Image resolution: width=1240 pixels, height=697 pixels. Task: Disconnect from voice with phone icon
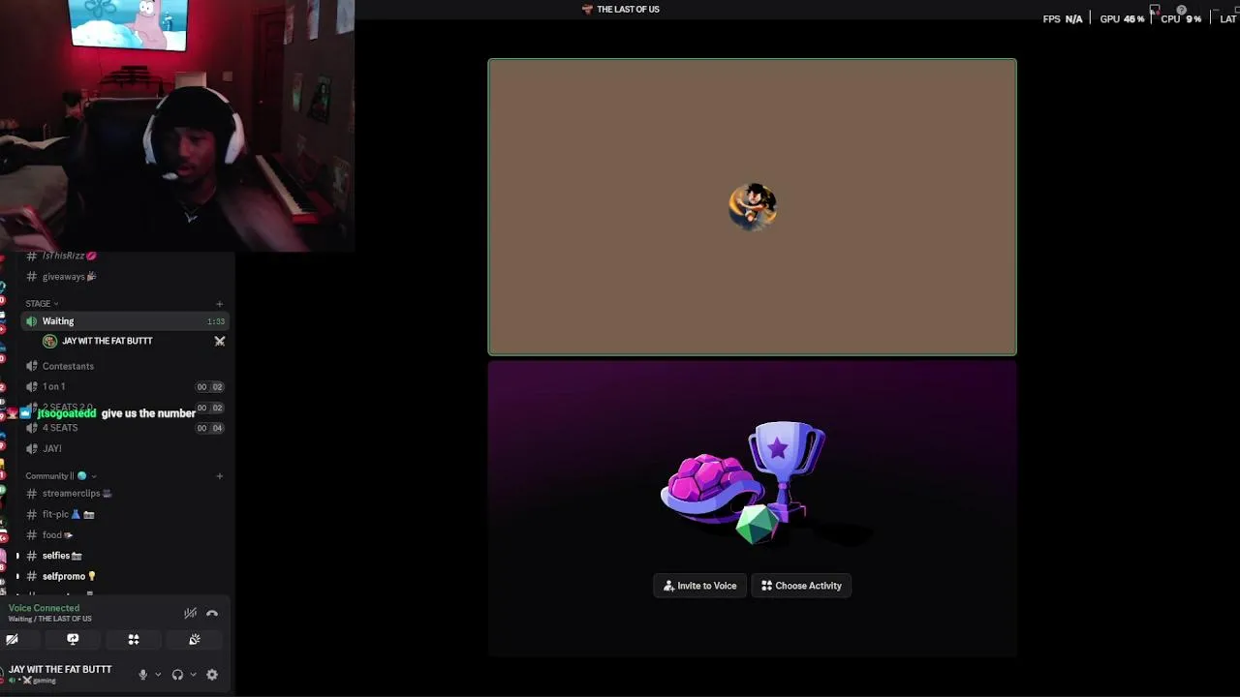click(x=212, y=613)
